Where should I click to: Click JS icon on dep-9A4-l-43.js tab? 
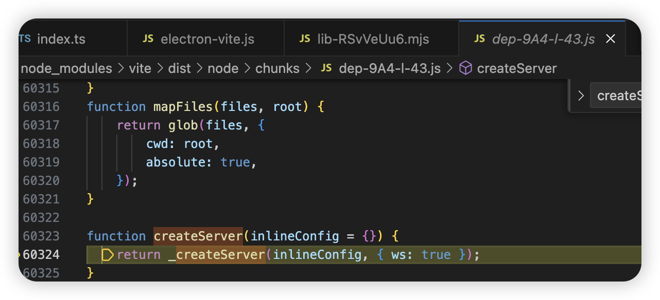(479, 39)
